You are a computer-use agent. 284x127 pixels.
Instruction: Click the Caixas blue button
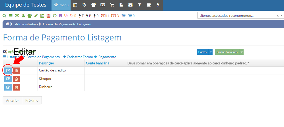click(x=202, y=52)
